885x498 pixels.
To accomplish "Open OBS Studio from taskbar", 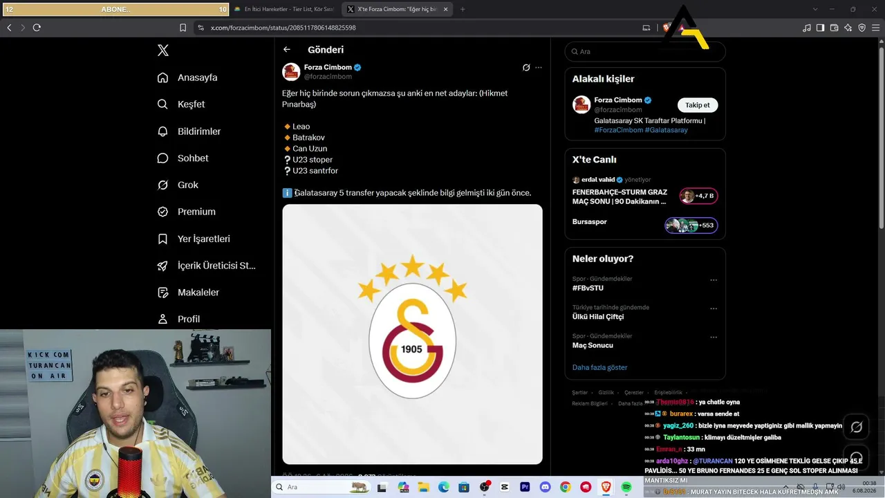I will click(x=485, y=487).
